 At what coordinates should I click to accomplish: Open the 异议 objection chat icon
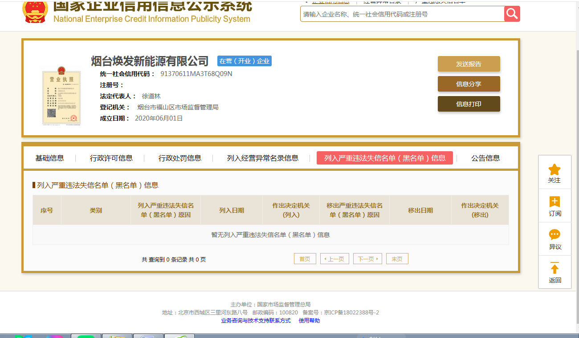[x=555, y=235]
